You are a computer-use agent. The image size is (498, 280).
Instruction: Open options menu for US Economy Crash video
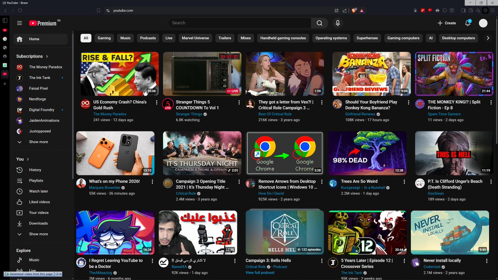click(156, 102)
